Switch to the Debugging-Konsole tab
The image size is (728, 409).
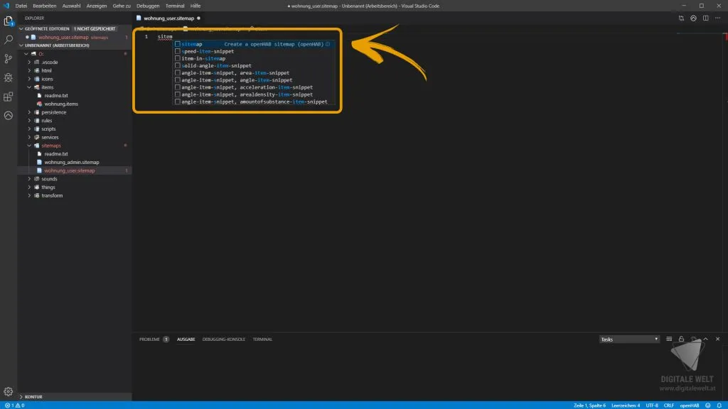[x=224, y=339]
